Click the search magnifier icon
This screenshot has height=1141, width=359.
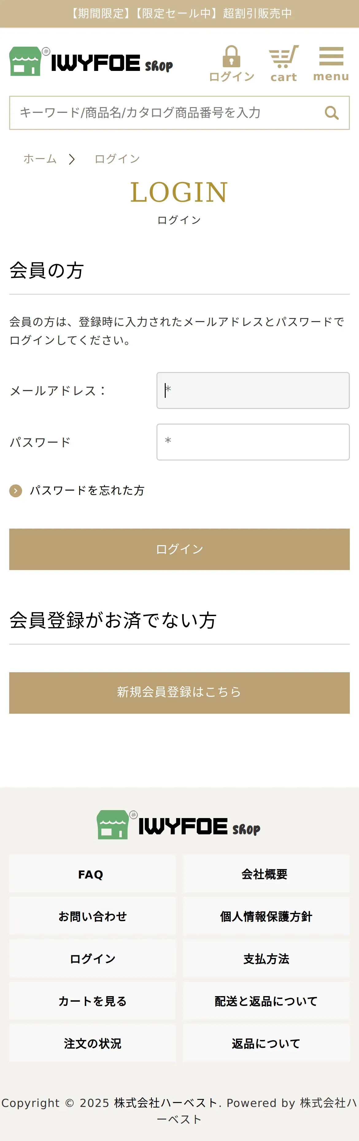click(x=332, y=113)
